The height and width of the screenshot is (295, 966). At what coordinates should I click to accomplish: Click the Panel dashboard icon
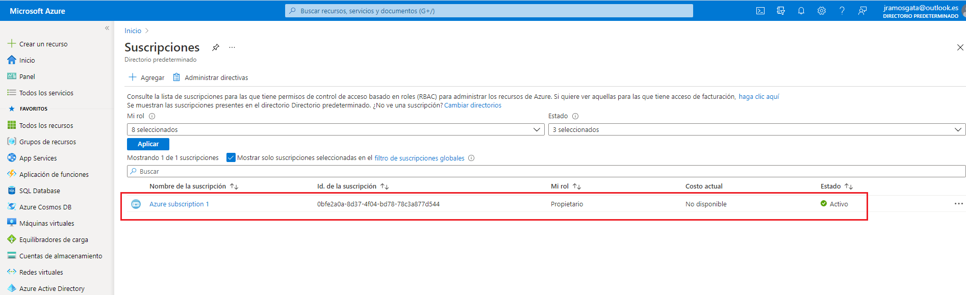tap(12, 76)
